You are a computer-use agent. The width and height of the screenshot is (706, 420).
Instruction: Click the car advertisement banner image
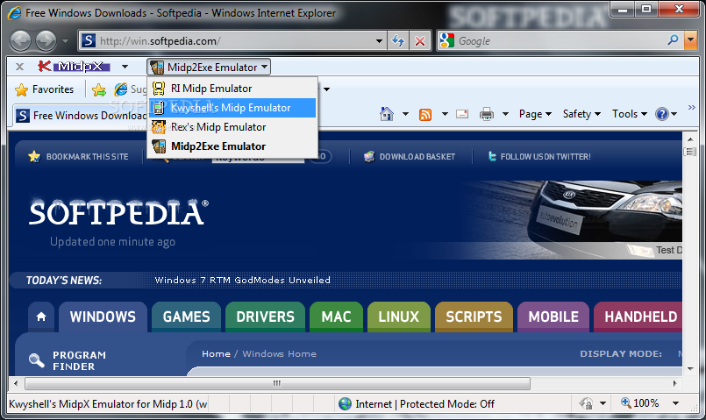click(x=572, y=220)
